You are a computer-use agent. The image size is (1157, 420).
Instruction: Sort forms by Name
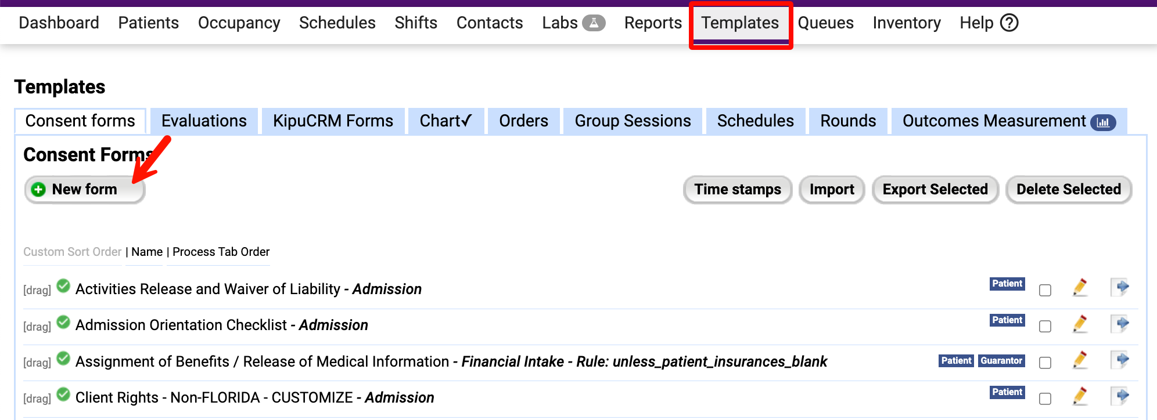[147, 252]
